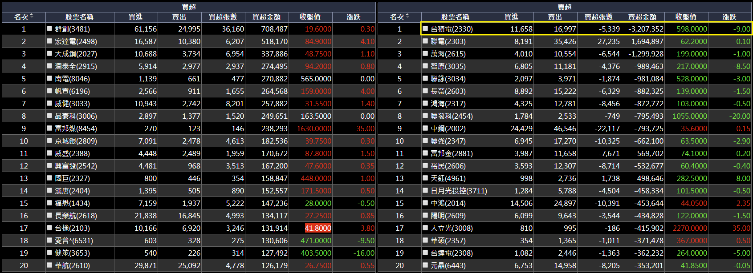Screen dimensions: 753x273
Task: Open stock 愛普*(6531) row
Action: (189, 240)
